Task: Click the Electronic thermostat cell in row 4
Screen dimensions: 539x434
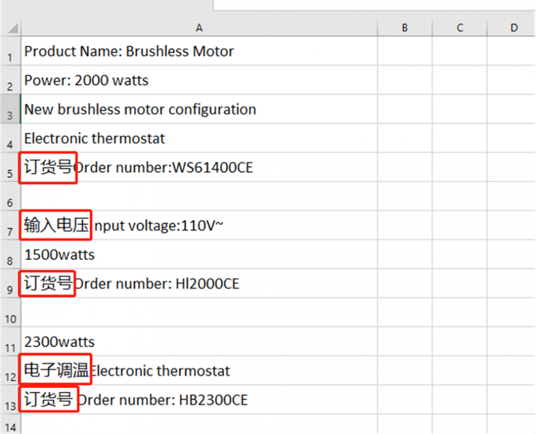Action: pyautogui.click(x=199, y=138)
